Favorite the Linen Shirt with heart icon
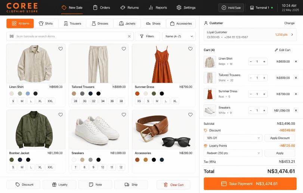This screenshot has height=193, width=303. 61,49
